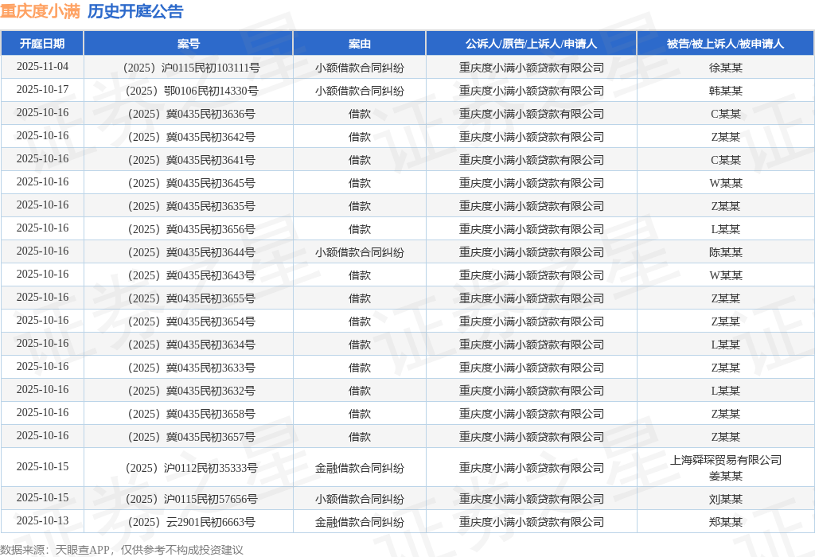Click plaintiff 重庆度小满小额贷款有限公司 in the 103111号 row
Image resolution: width=815 pixels, height=557 pixels.
(531, 68)
